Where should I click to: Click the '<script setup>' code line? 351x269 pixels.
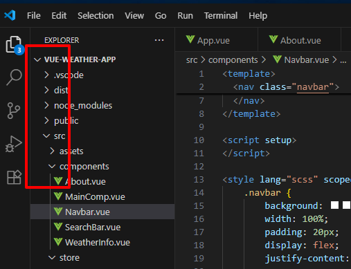(260, 140)
